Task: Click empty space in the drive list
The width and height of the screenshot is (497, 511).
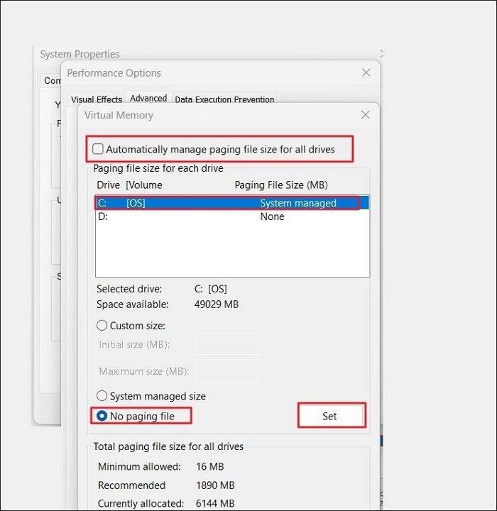Action: (232, 250)
